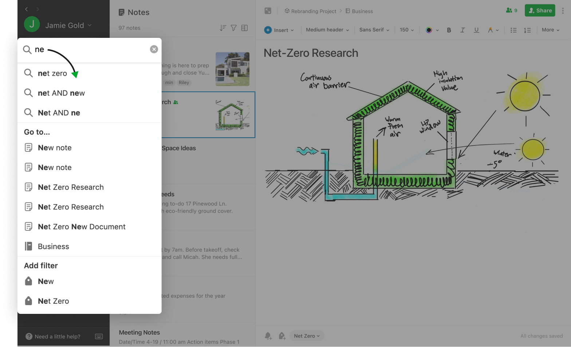Toggle bulleted list
Screen dimensions: 571x347
513,30
